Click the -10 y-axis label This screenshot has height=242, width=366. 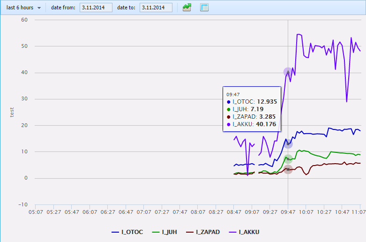[23, 204]
